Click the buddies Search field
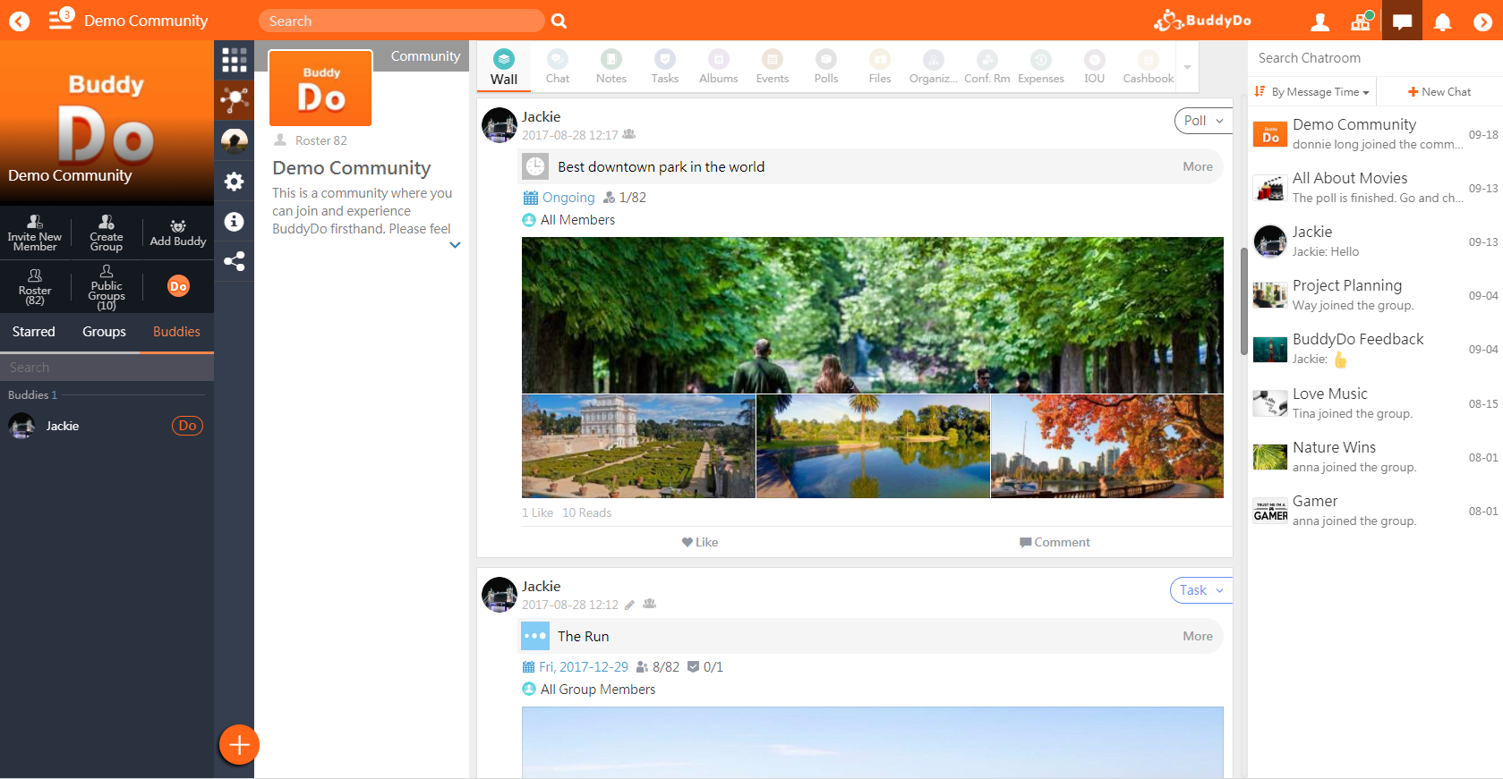1503x779 pixels. click(x=107, y=368)
